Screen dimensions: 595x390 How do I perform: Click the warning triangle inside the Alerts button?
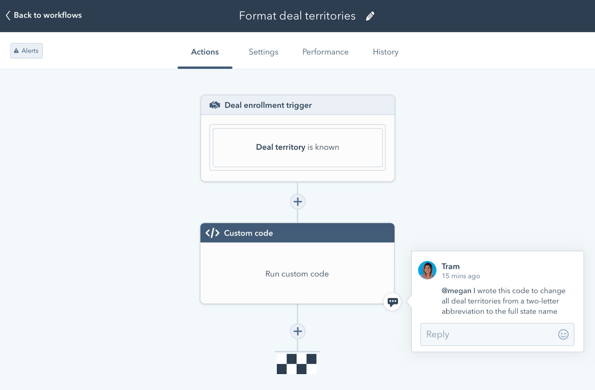[16, 50]
